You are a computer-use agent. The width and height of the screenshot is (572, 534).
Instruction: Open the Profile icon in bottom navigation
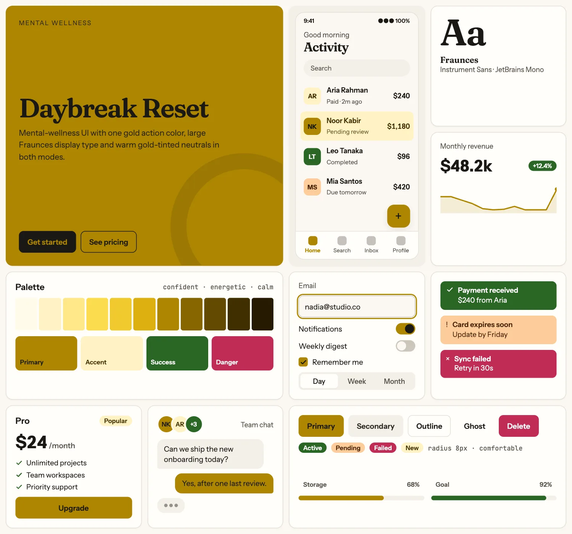coord(401,241)
